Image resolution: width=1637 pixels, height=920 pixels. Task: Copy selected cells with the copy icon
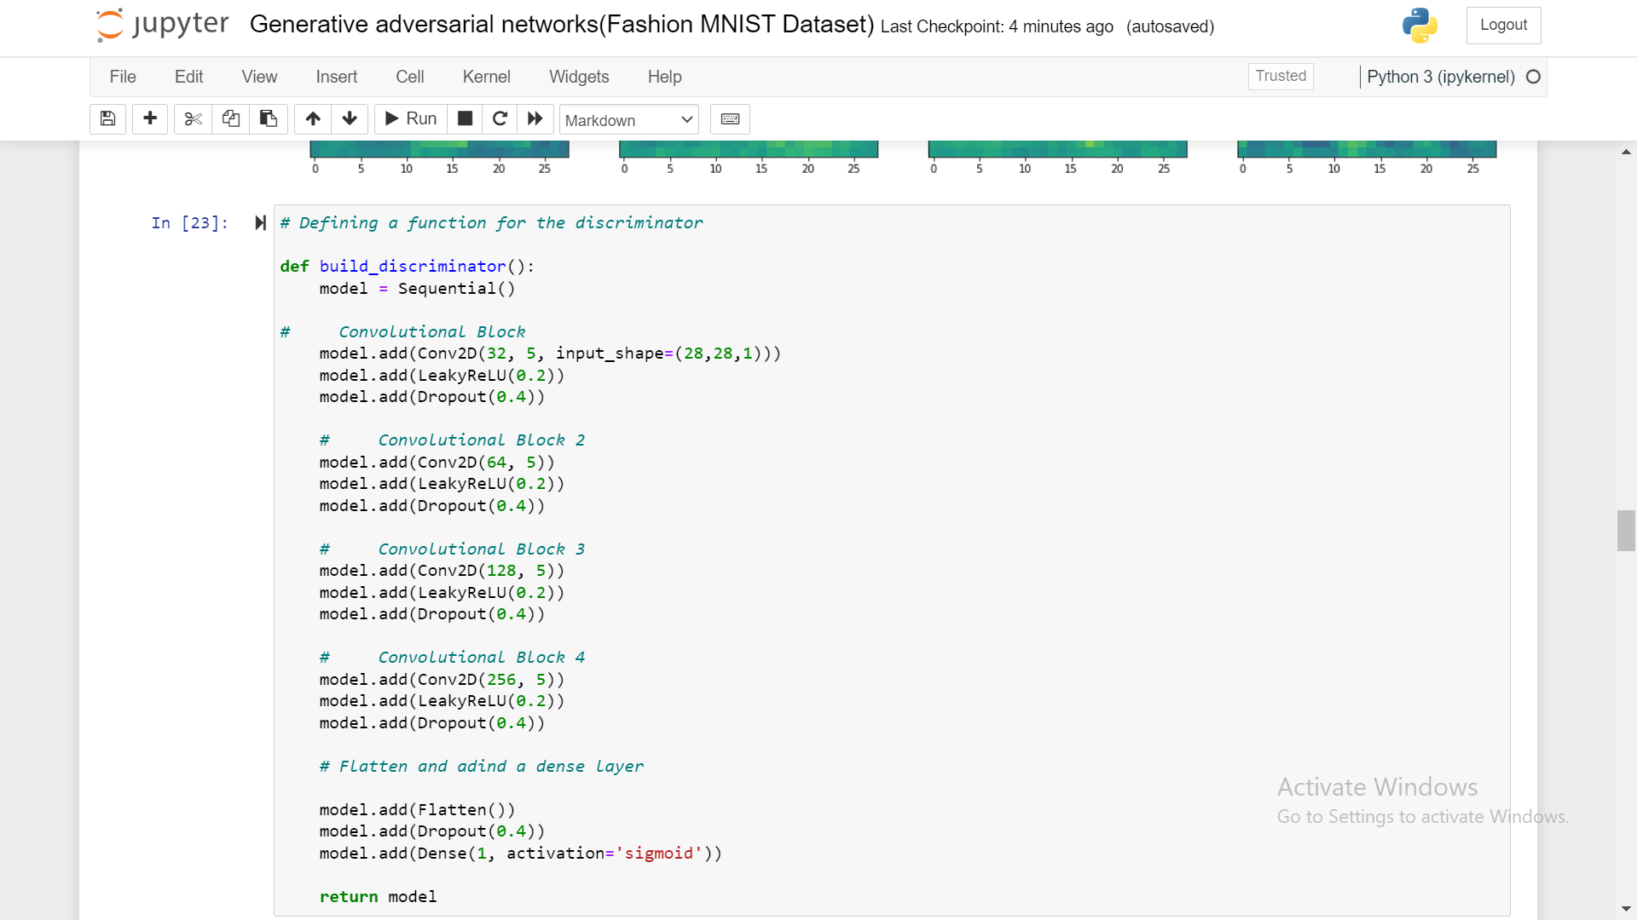coord(230,119)
